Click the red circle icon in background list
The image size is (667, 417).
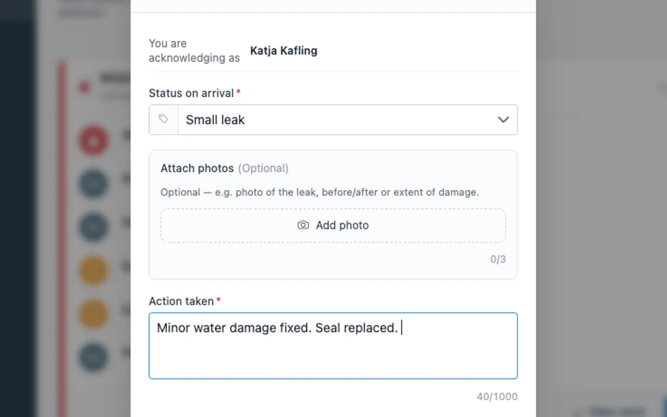click(93, 140)
